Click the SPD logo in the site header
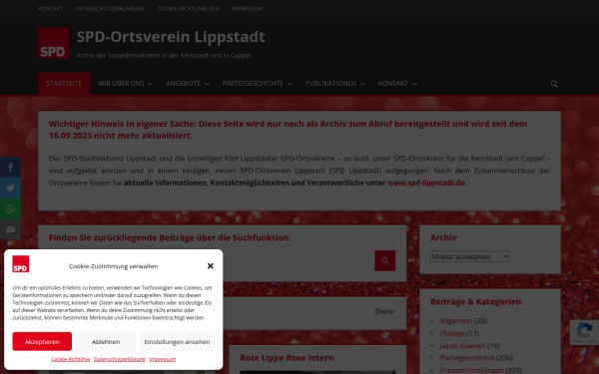 [54, 43]
